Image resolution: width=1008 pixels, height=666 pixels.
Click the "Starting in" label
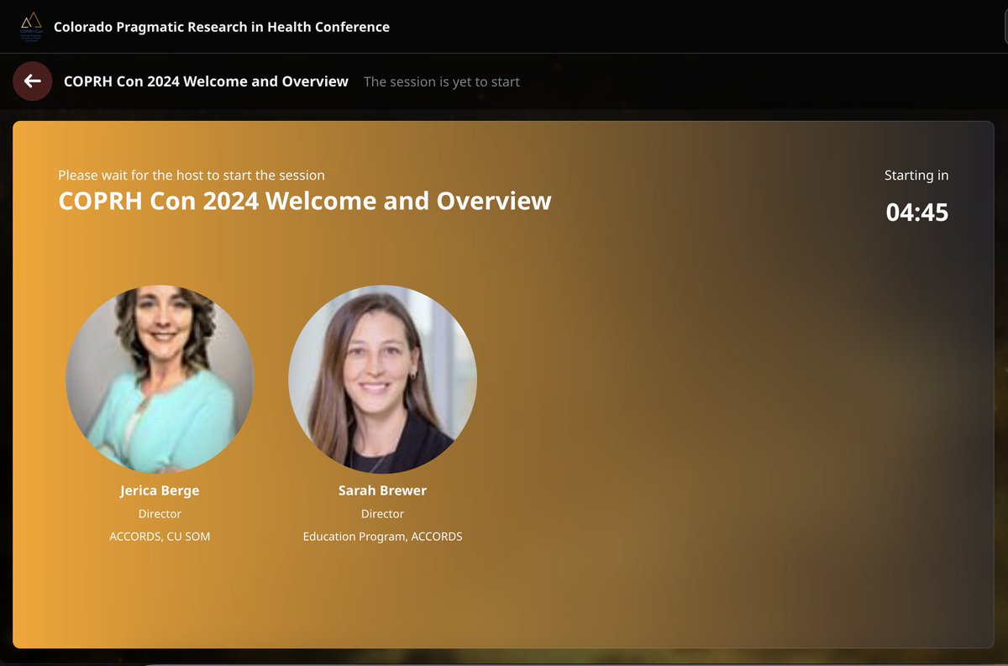point(916,176)
